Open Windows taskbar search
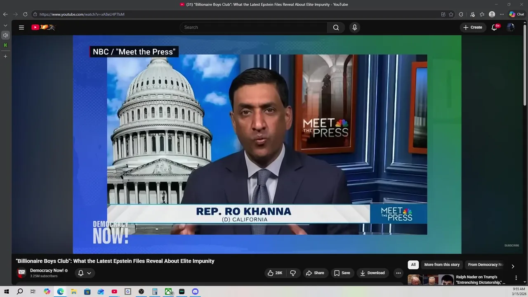This screenshot has height=297, width=528. (20, 292)
